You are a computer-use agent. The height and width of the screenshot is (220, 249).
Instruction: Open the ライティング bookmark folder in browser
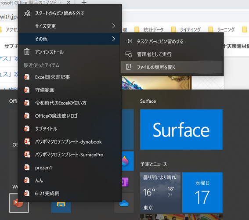tap(186, 29)
